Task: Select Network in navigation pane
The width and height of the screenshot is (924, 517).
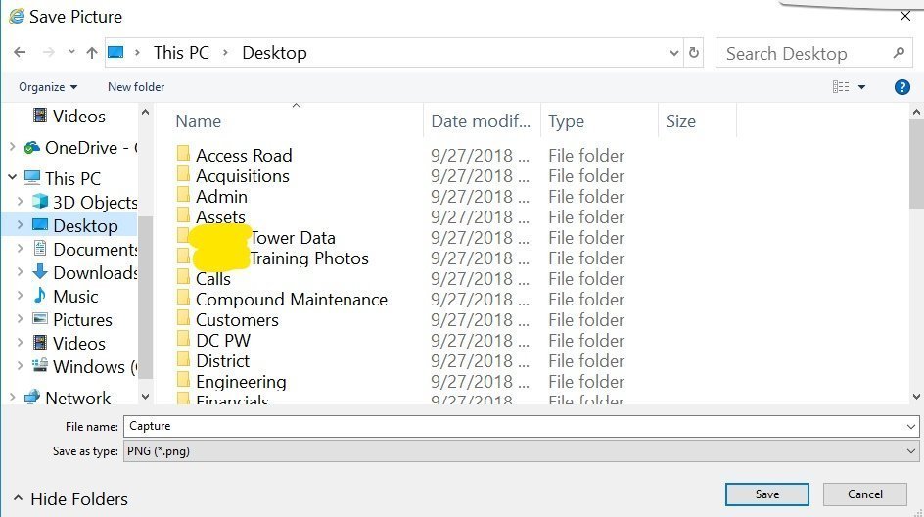Action: [x=68, y=398]
